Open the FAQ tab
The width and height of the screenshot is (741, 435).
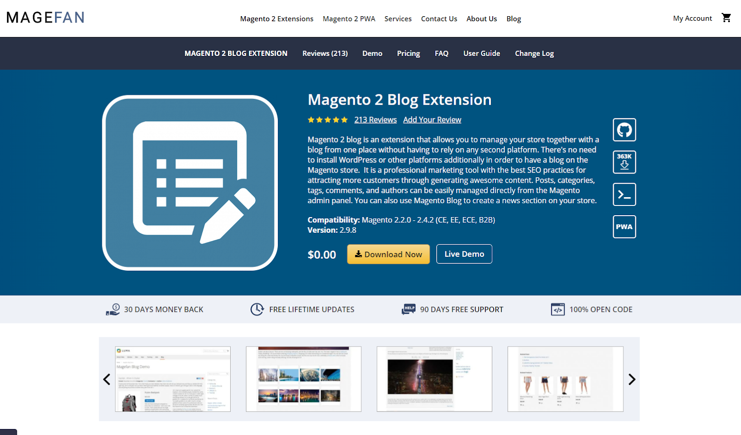pyautogui.click(x=441, y=54)
